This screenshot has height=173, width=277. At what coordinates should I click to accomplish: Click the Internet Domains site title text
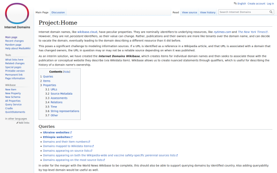point(17,27)
